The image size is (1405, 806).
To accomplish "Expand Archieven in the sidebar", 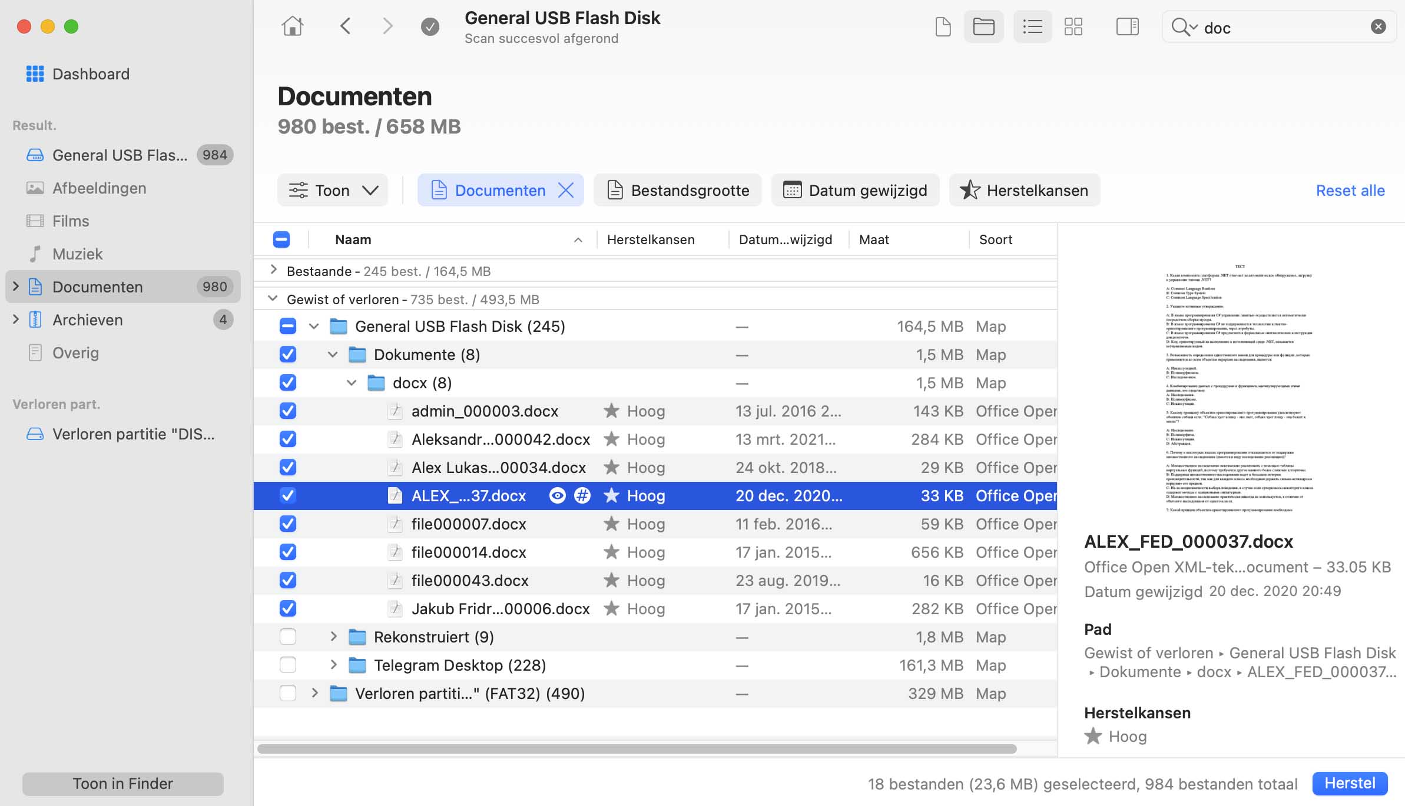I will click(16, 319).
